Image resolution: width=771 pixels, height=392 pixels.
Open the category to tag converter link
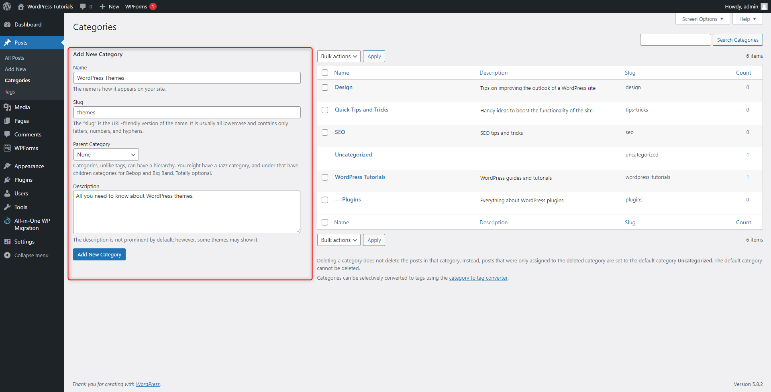(478, 278)
